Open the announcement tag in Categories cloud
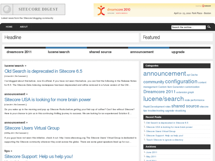 (x=164, y=74)
